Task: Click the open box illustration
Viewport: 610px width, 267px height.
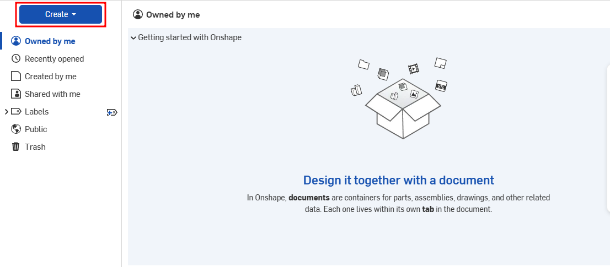Action: coord(403,110)
